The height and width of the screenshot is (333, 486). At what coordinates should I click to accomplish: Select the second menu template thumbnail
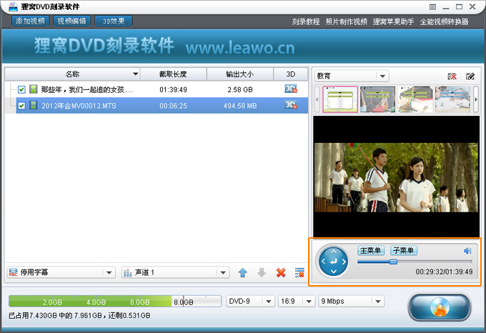tap(377, 99)
